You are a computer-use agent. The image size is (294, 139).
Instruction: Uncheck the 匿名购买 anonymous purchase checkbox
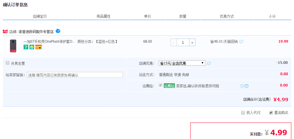click(x=271, y=113)
